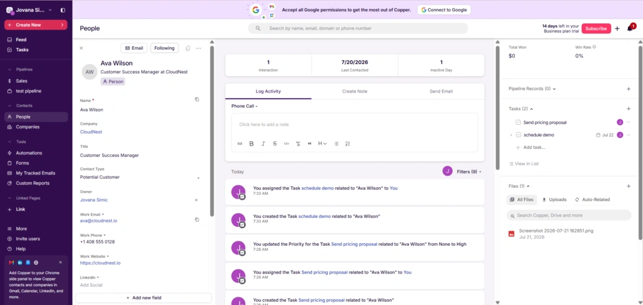Click the bulleted list icon
Screen dimensions: 643x305
click(336, 144)
